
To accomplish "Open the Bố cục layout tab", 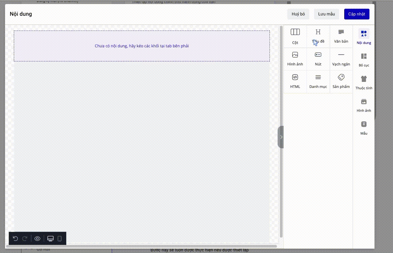I will (364, 60).
